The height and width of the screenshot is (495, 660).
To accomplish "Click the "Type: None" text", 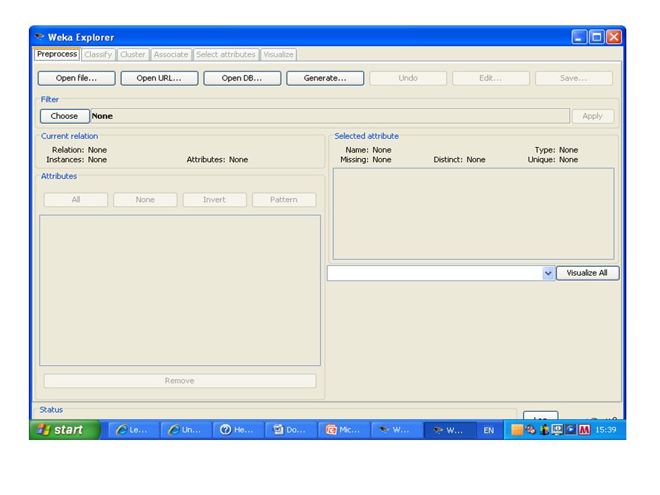I will pyautogui.click(x=556, y=150).
